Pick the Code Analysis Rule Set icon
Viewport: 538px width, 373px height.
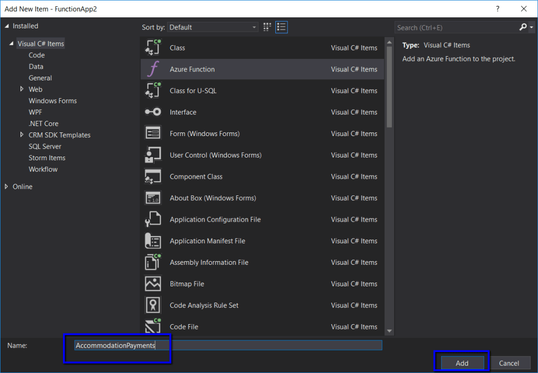153,305
